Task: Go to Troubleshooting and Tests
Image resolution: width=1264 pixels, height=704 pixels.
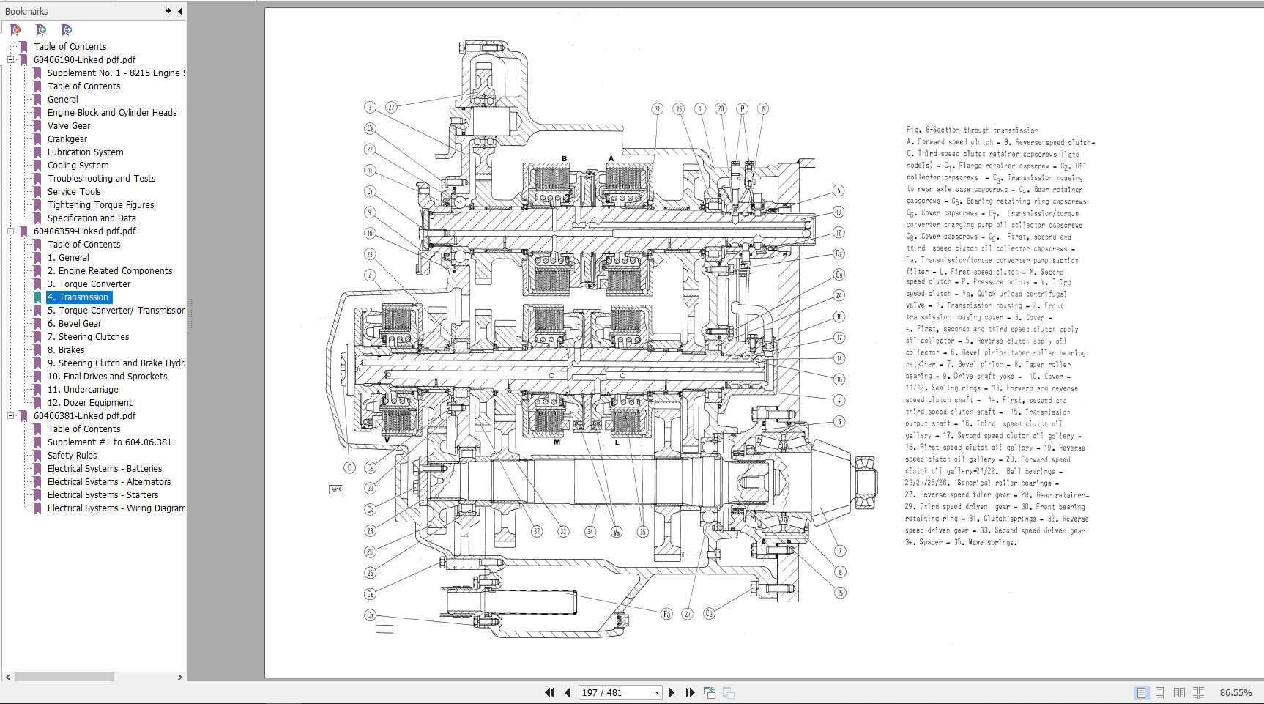Action: tap(101, 178)
